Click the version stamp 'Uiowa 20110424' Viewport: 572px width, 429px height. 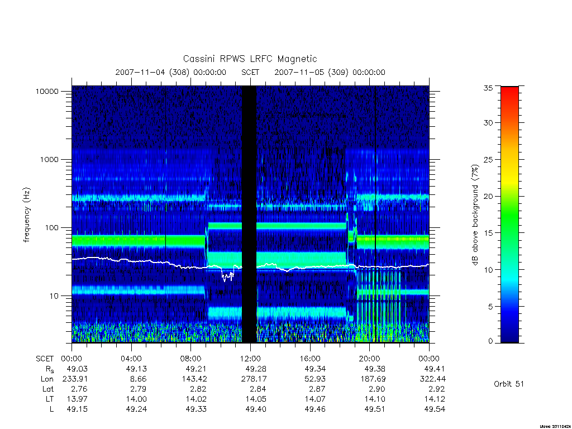pos(555,426)
